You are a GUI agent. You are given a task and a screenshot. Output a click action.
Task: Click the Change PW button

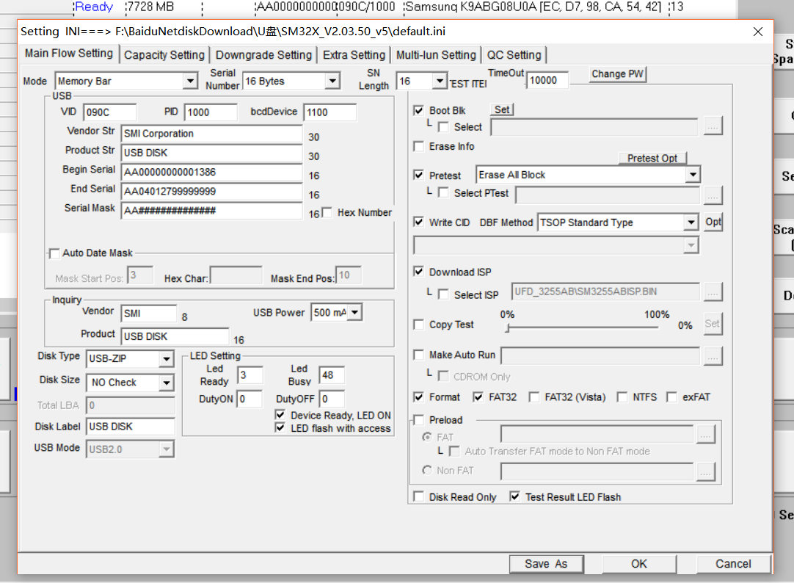pyautogui.click(x=617, y=74)
